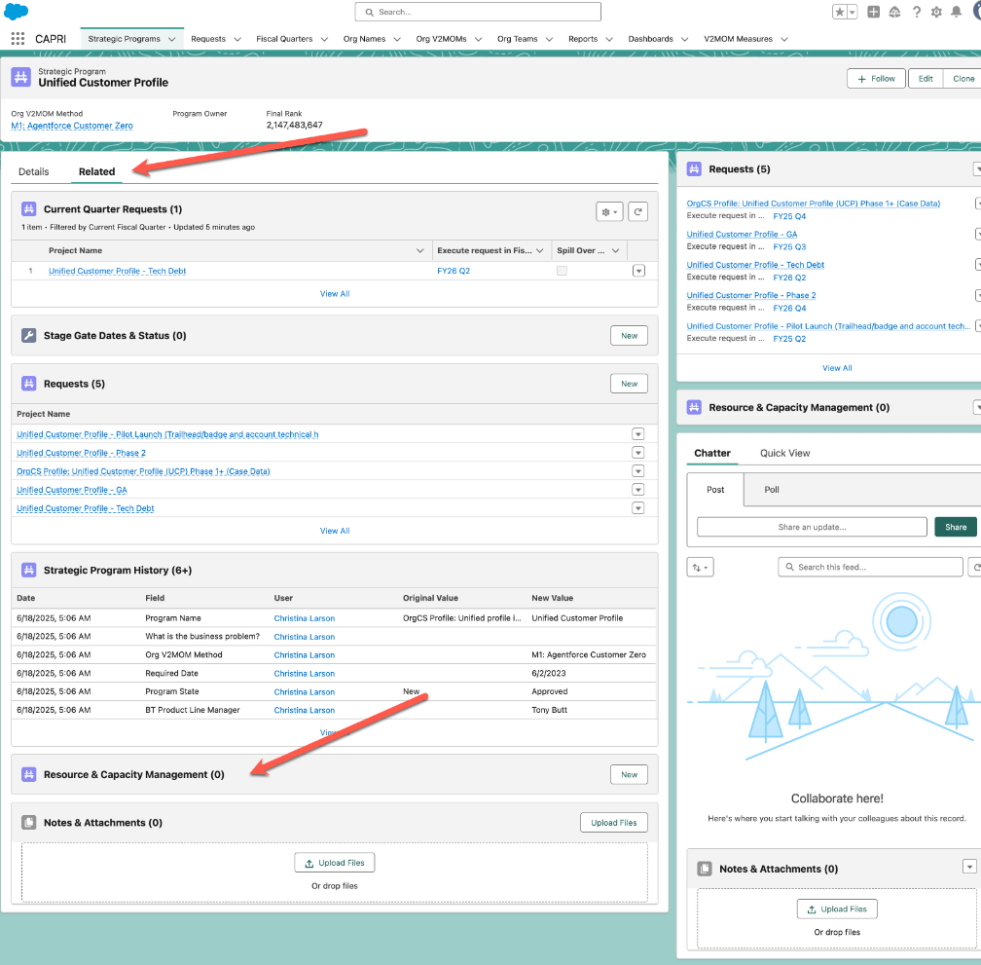Open Unified Customer Profile - Pilot Launch request link
The width and height of the screenshot is (981, 965).
[167, 434]
